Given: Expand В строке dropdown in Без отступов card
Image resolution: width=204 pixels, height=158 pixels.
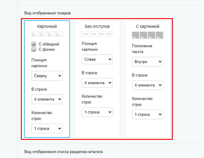Looking at the screenshot, I should (x=97, y=83).
